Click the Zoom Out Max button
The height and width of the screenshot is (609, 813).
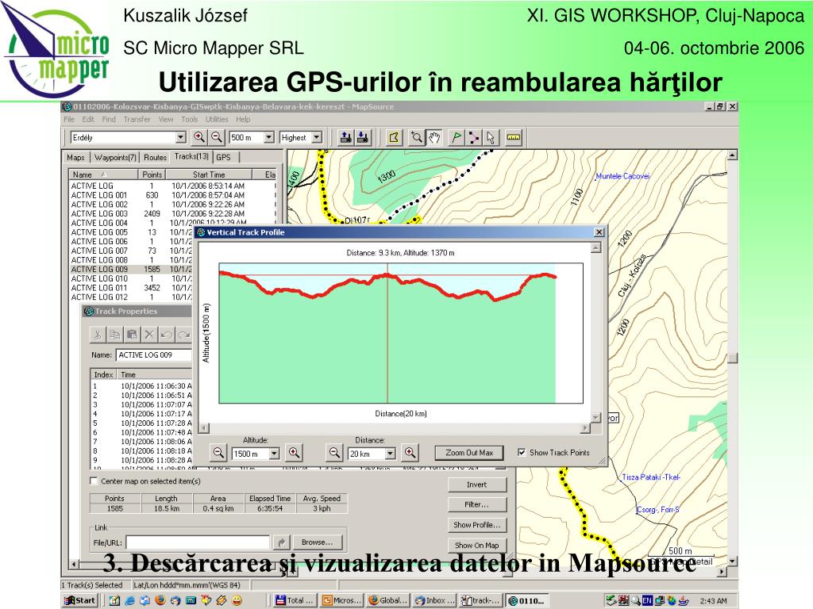469,453
